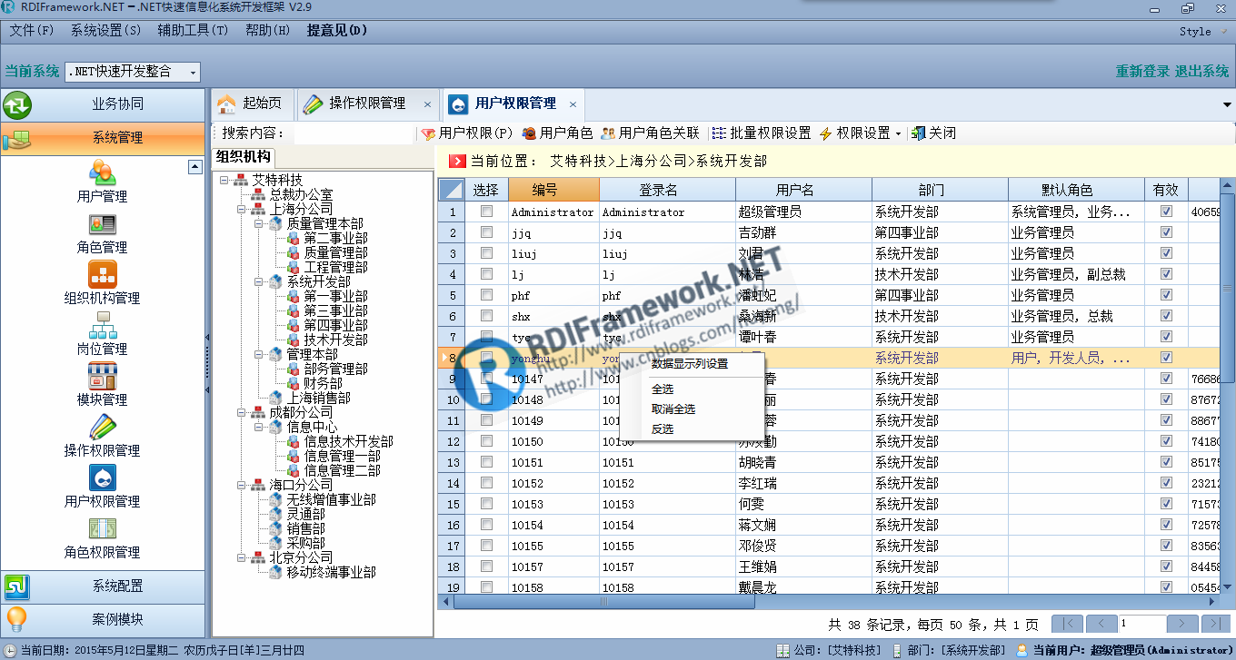
Task: Click the 用户权限(P) toolbar button
Action: 467,133
